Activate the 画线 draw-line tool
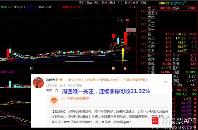 pyautogui.click(x=112, y=3)
